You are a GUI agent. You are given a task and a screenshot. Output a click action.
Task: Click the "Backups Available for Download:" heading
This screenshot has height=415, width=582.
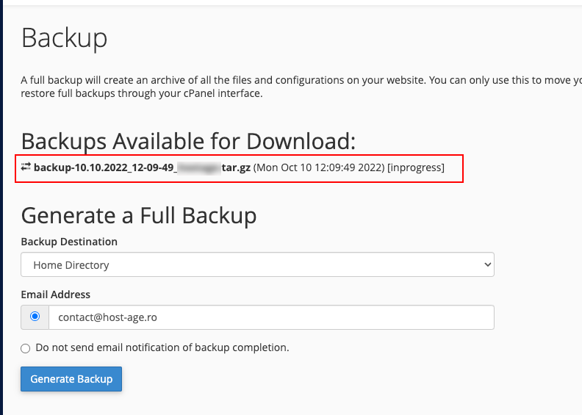click(188, 140)
